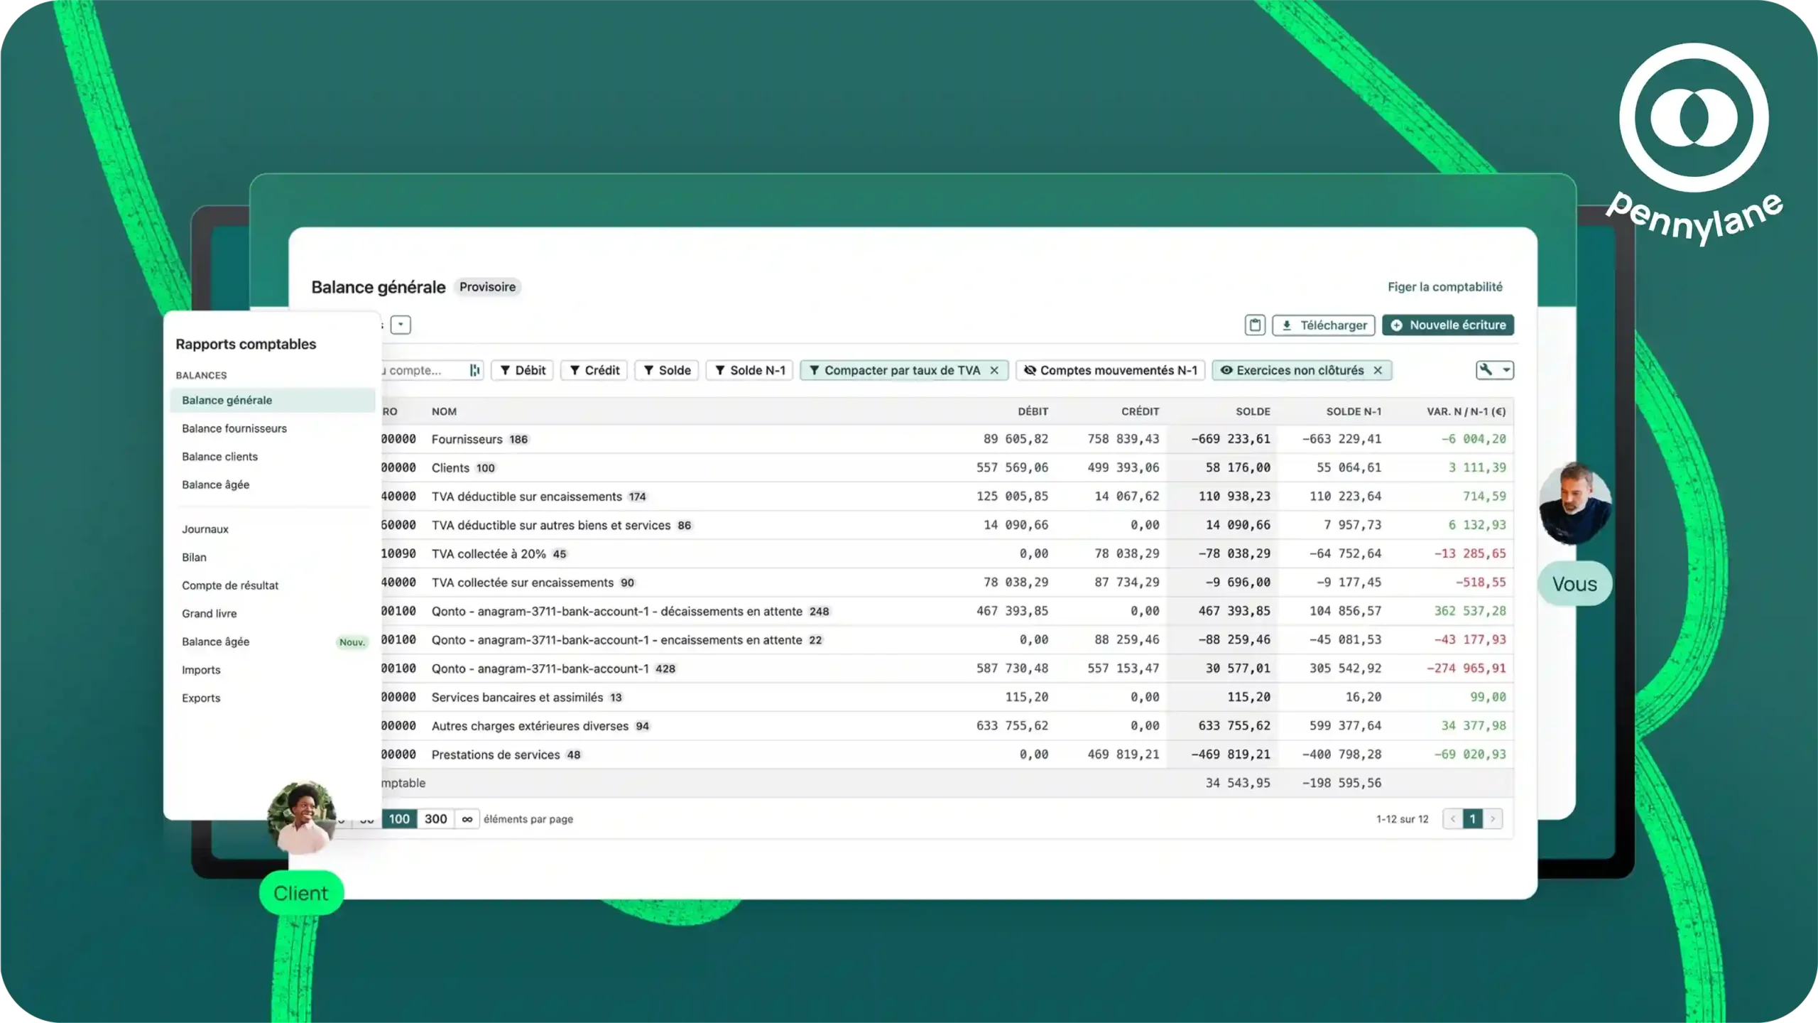This screenshot has width=1818, height=1023.
Task: Open TVA déductible sur encaissements row
Action: point(947,496)
